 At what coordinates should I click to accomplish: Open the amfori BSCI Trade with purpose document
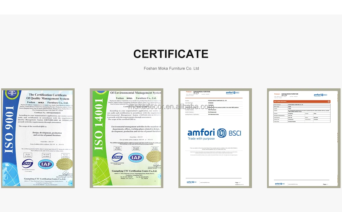[x=215, y=138]
